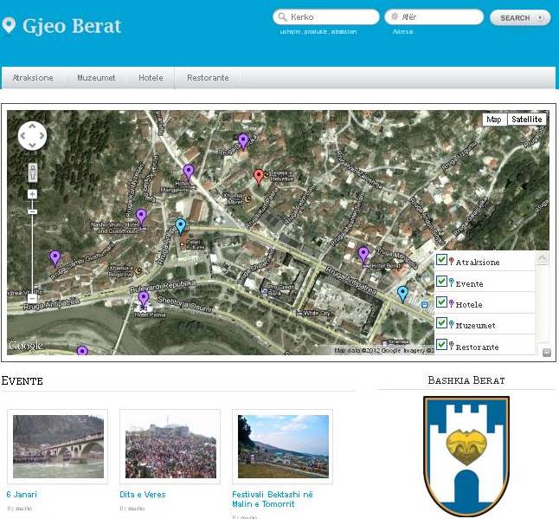Click the red marker pin on the map
Image resolution: width=559 pixels, height=519 pixels.
258,177
